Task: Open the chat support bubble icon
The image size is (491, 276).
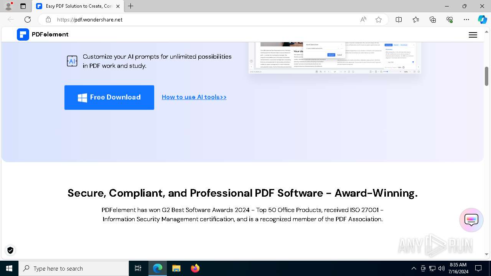Action: tap(471, 220)
